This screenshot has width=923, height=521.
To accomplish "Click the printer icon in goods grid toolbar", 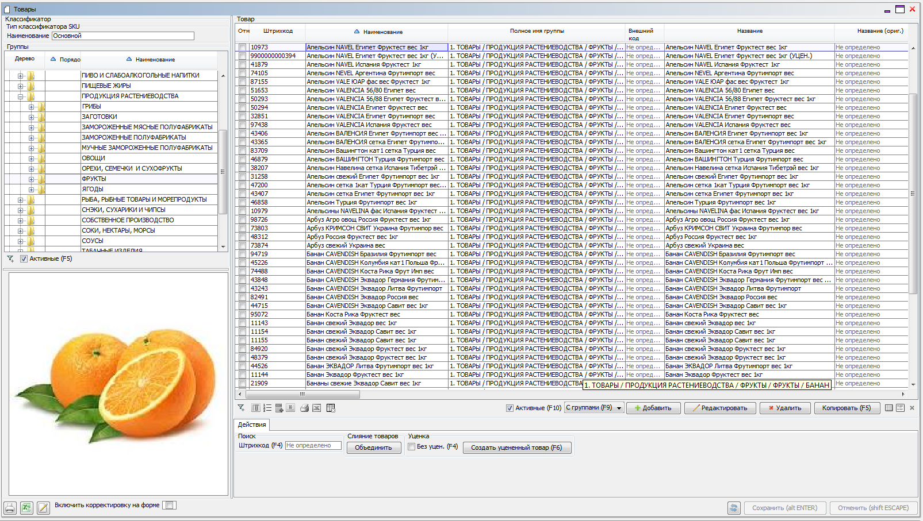I will 304,408.
